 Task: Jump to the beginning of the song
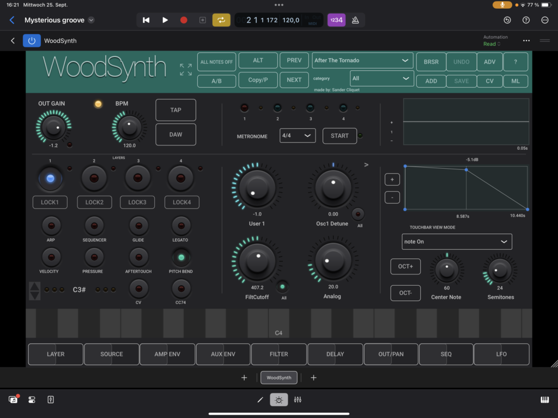point(146,20)
